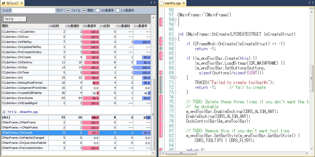
Task: Collapse the if-block at line 70
Action: 175,78
